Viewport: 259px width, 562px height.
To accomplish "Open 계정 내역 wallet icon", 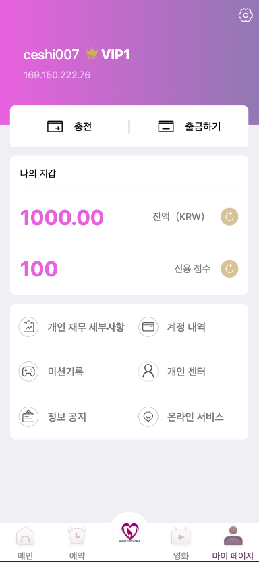I will click(x=148, y=327).
